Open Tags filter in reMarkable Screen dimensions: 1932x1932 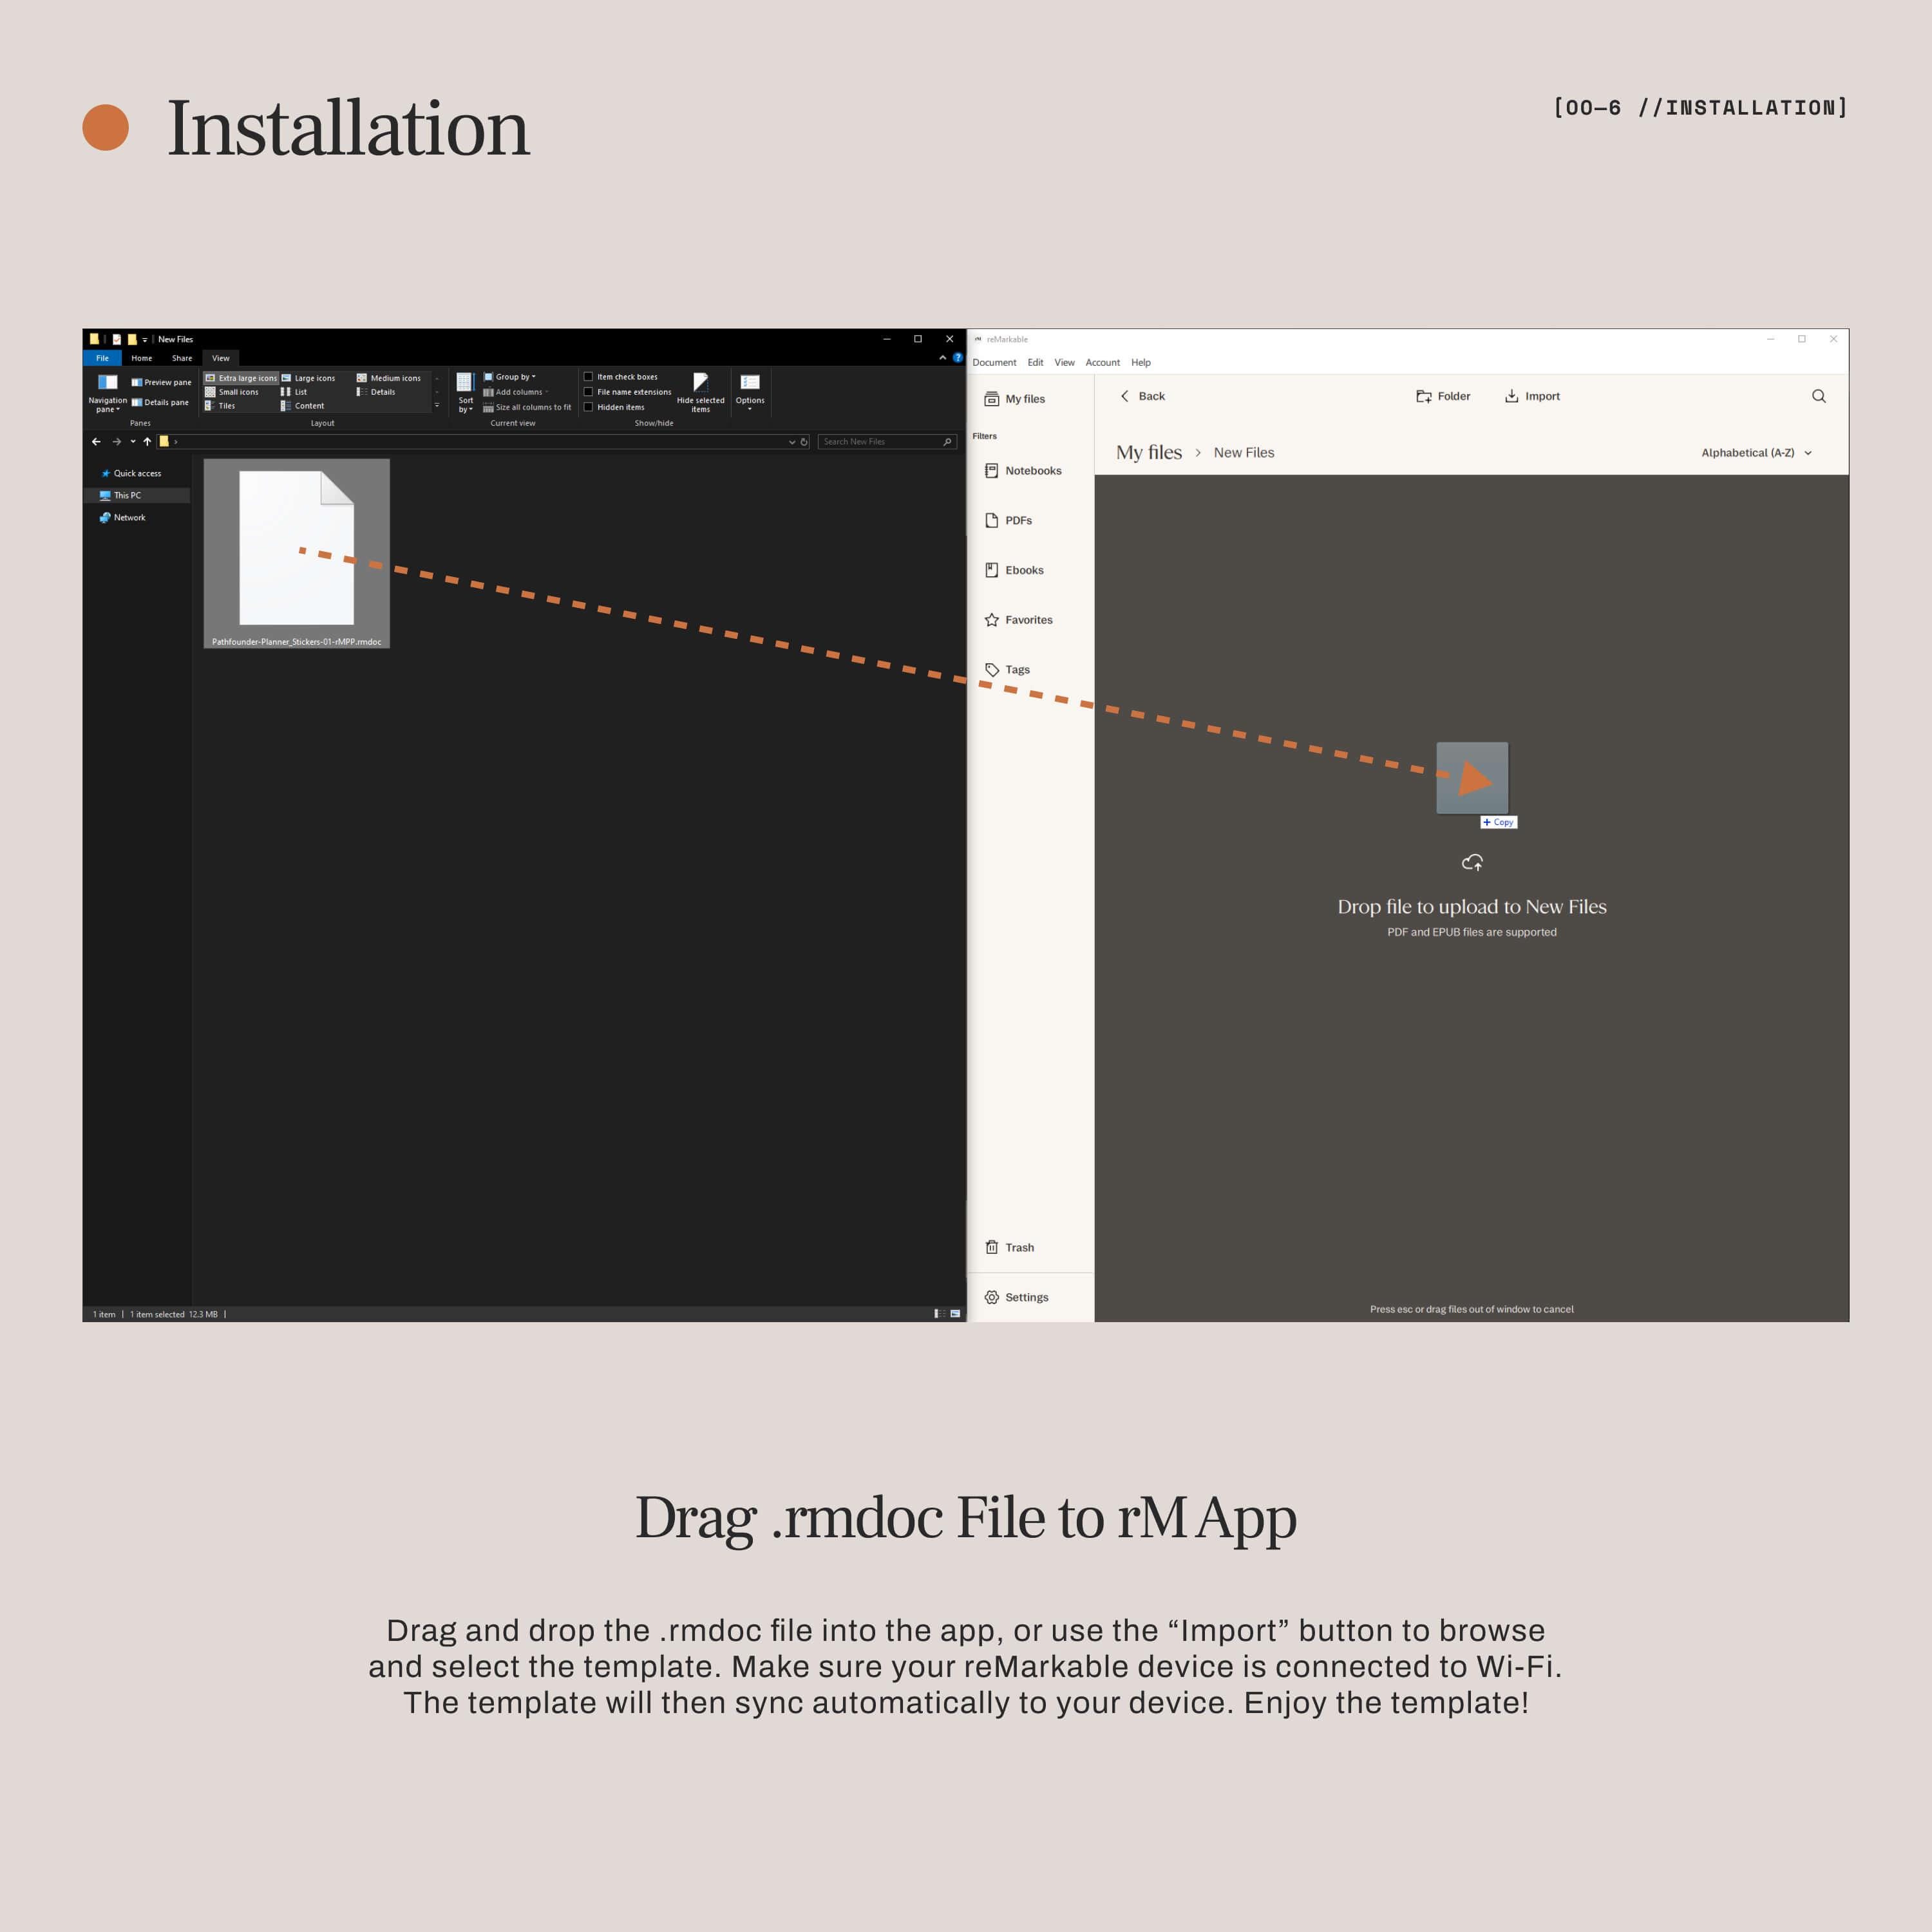(1007, 670)
